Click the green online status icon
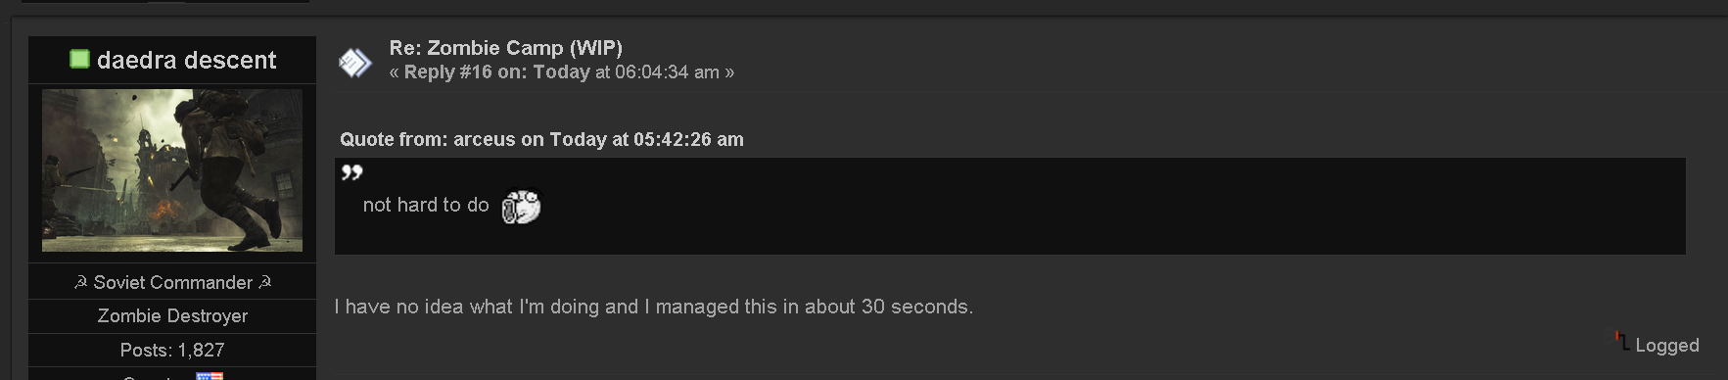 (79, 60)
